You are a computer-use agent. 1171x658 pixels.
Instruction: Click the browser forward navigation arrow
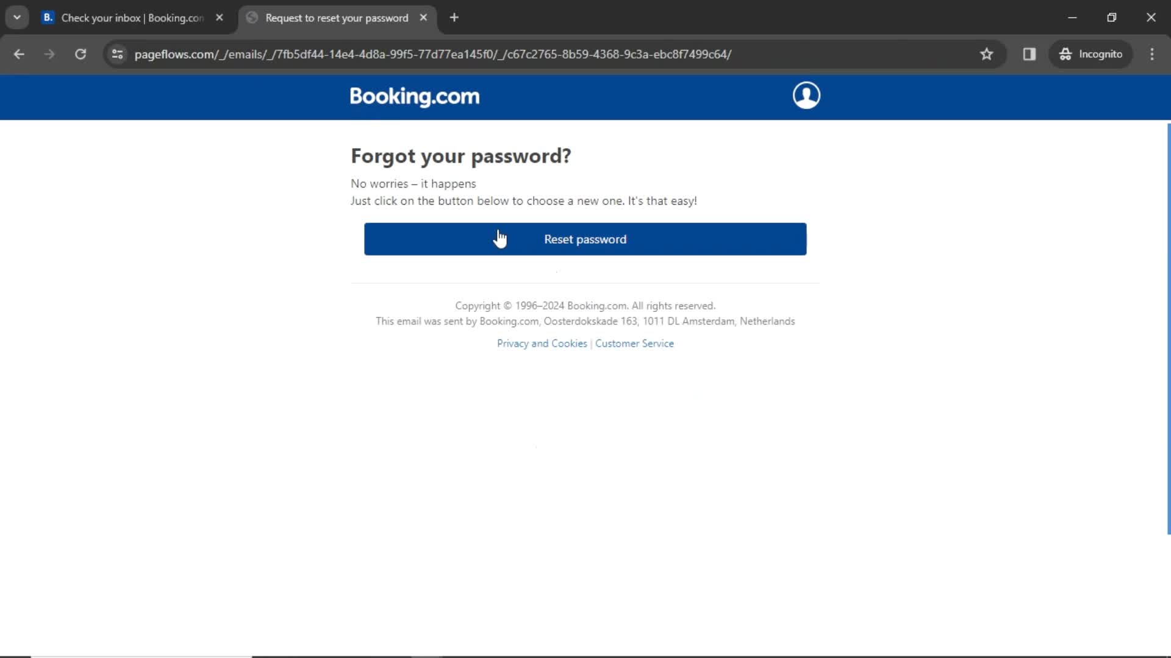point(50,54)
